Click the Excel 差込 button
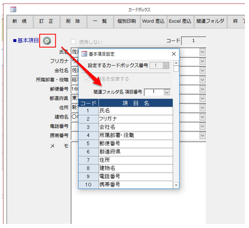Image resolution: width=249 pixels, height=228 pixels. tap(180, 22)
